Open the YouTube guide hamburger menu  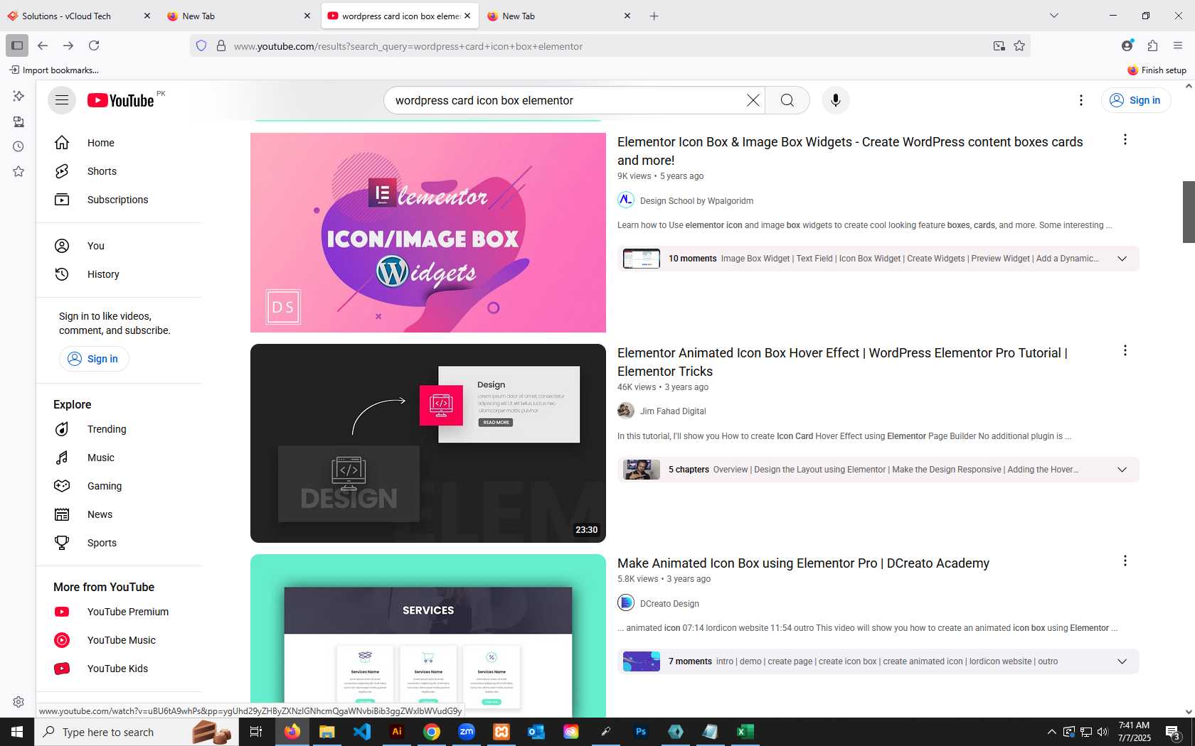point(62,100)
